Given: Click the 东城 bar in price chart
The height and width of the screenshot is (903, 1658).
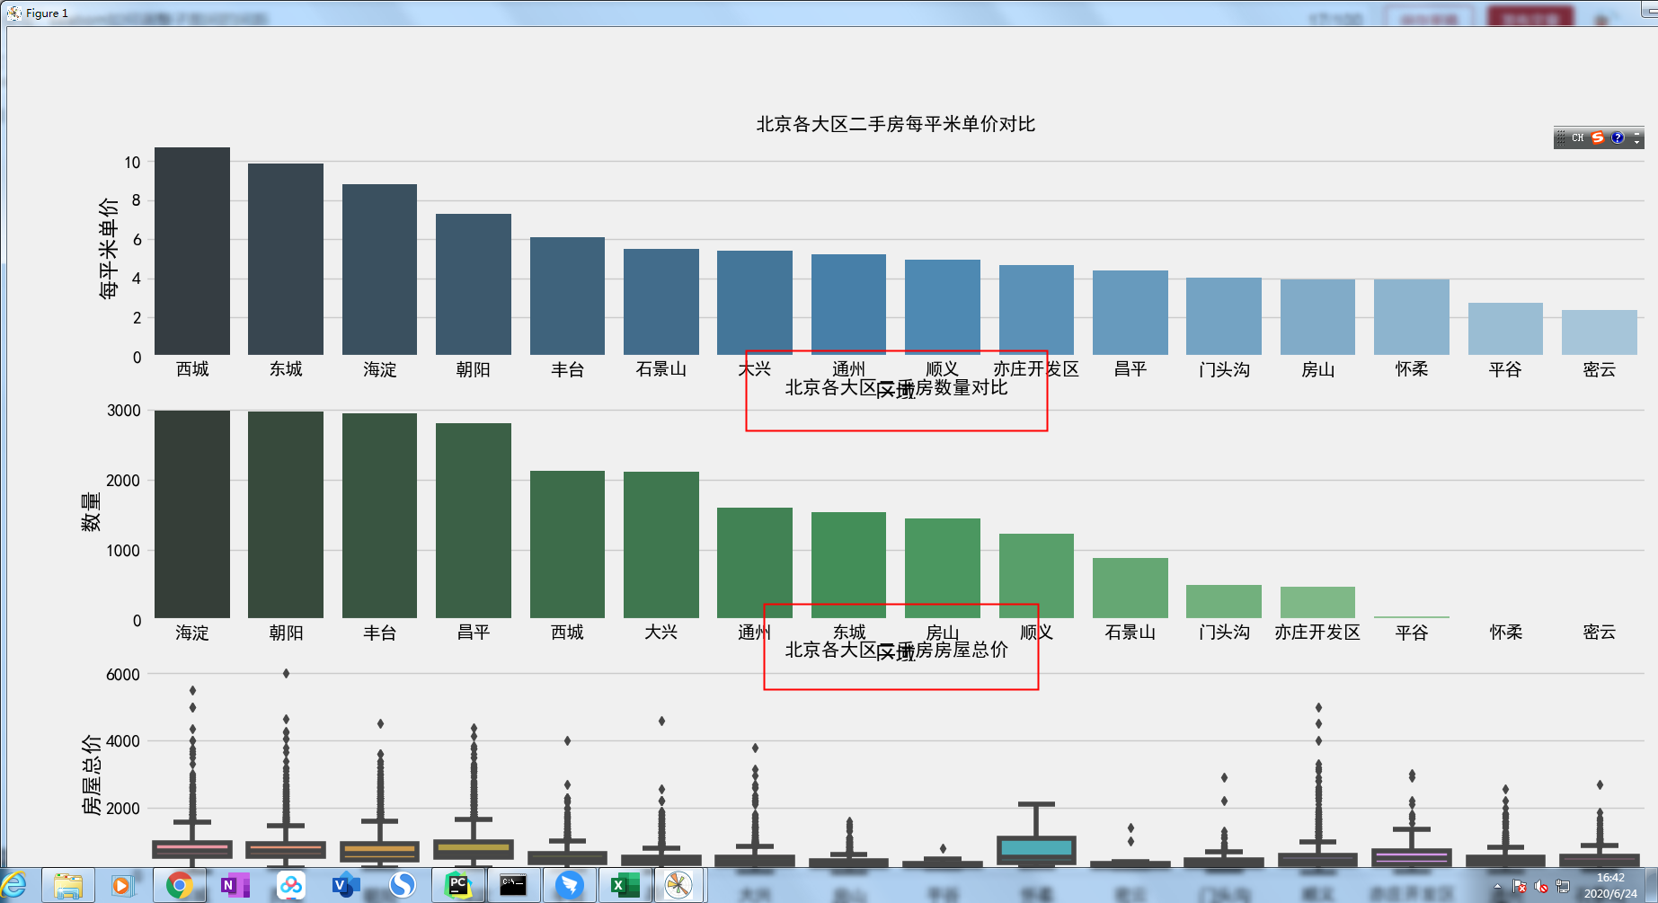Looking at the screenshot, I should [286, 259].
